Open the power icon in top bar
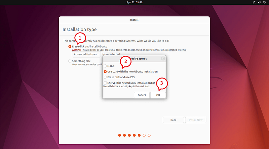Image resolution: width=269 pixels, height=149 pixels. point(264,2)
